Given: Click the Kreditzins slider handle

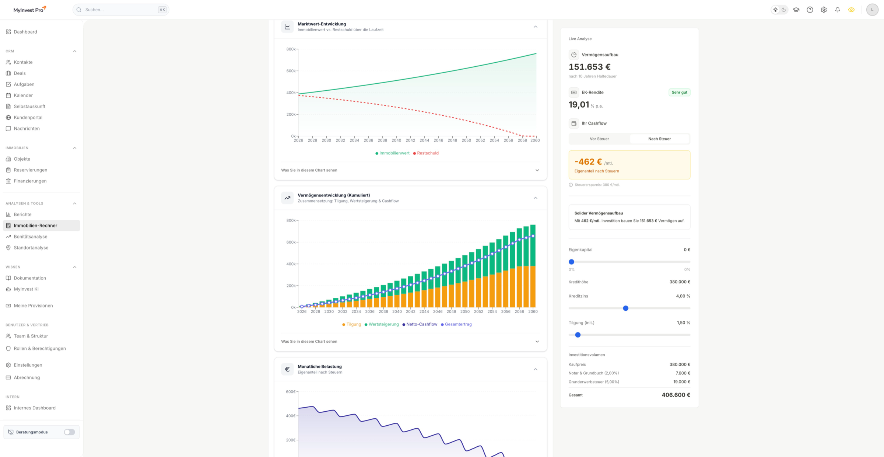Looking at the screenshot, I should click(x=625, y=308).
